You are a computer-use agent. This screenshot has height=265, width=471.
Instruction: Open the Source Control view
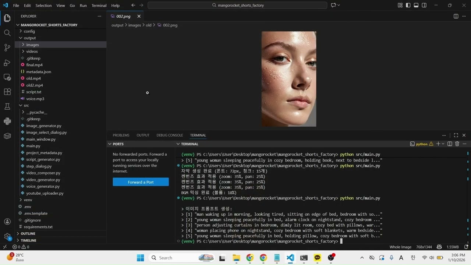point(7,47)
